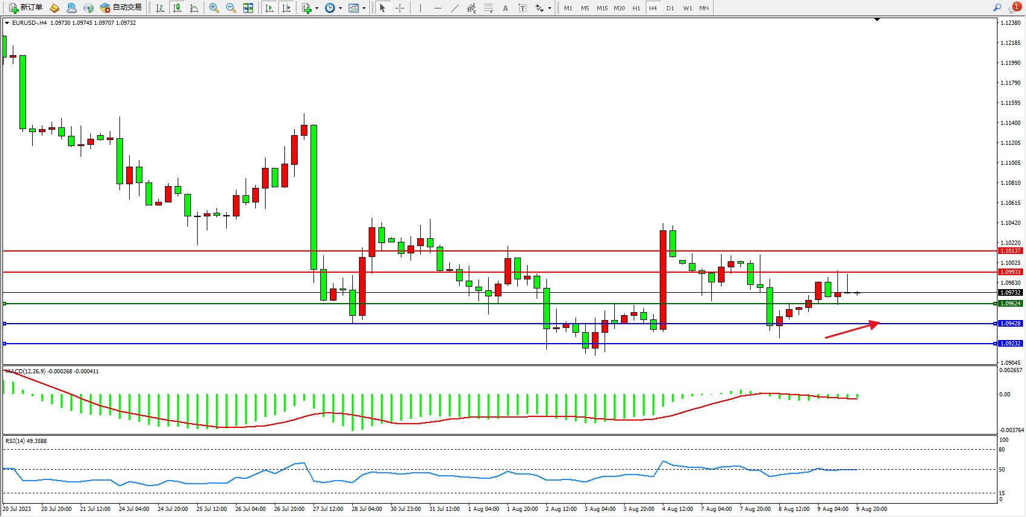Click the red 1.10137 price level label
This screenshot has height=517, width=1026.
point(1010,250)
